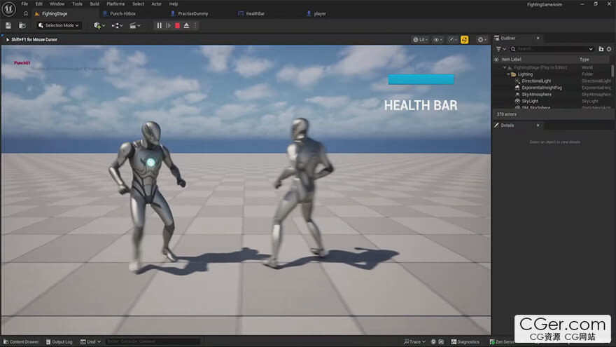Open Outliner settings gear icon
616x347 pixels.
610,49
